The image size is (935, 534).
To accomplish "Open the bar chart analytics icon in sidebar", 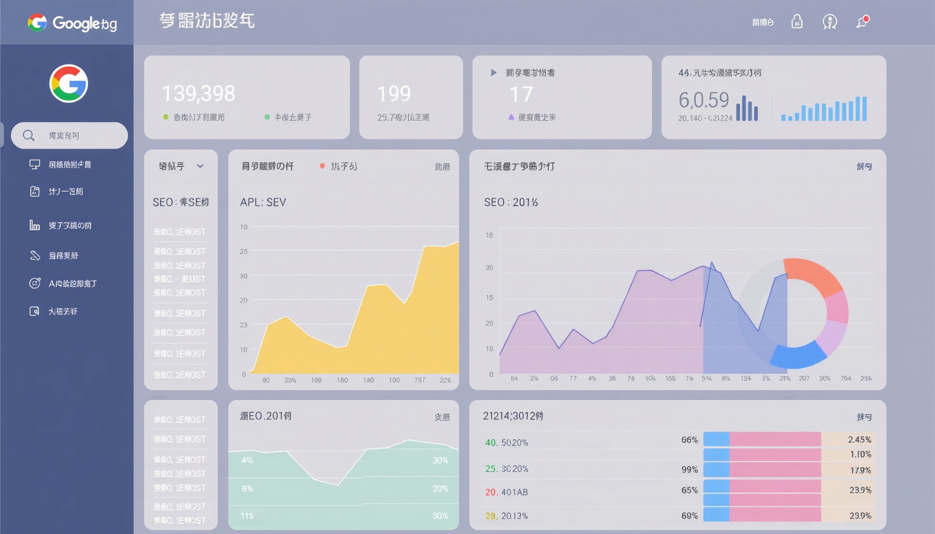I will (x=33, y=225).
